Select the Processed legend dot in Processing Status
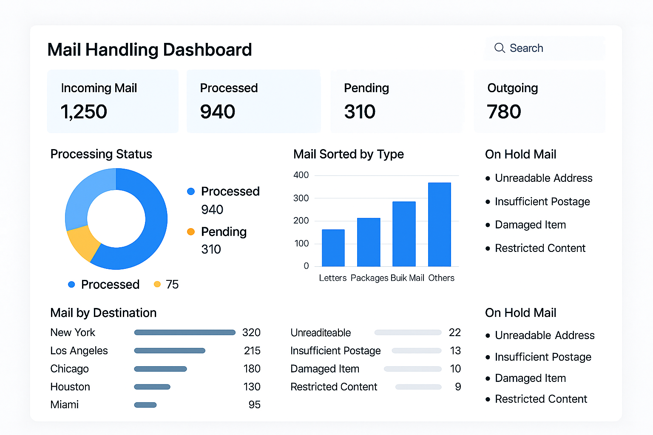The width and height of the screenshot is (653, 435). pyautogui.click(x=190, y=191)
